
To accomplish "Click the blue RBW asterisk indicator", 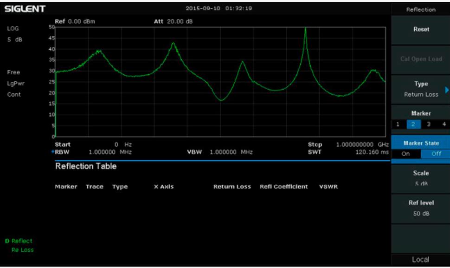I will click(52, 151).
